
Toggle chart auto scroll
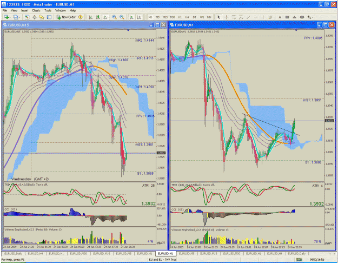(131, 17)
